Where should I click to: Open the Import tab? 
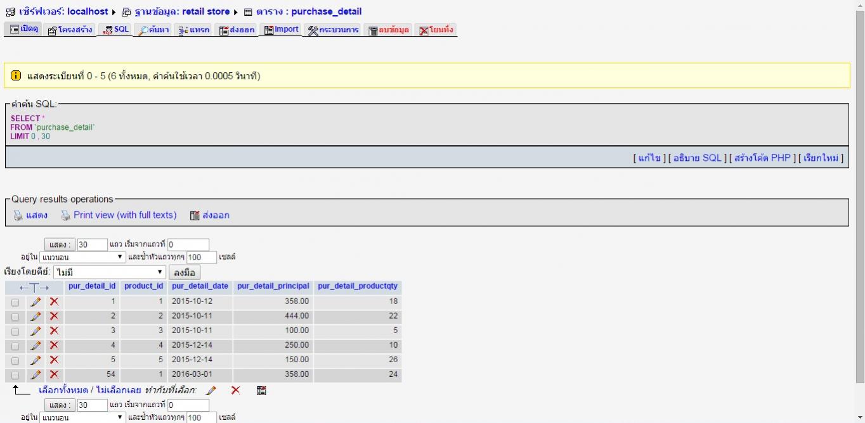(x=281, y=30)
